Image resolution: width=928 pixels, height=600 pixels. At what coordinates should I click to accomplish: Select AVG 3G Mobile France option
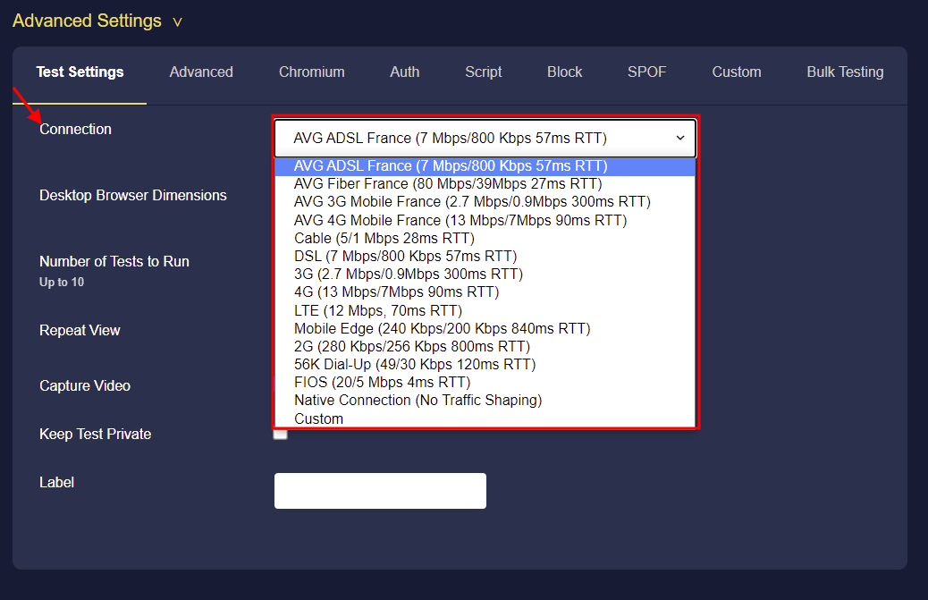click(485, 202)
